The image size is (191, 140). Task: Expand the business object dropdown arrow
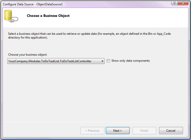[x=102, y=61]
